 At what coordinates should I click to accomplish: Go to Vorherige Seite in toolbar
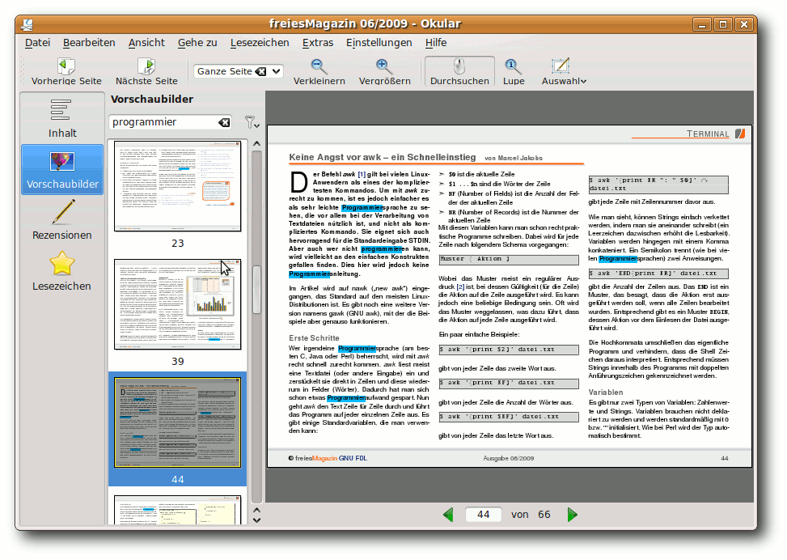pyautogui.click(x=66, y=72)
